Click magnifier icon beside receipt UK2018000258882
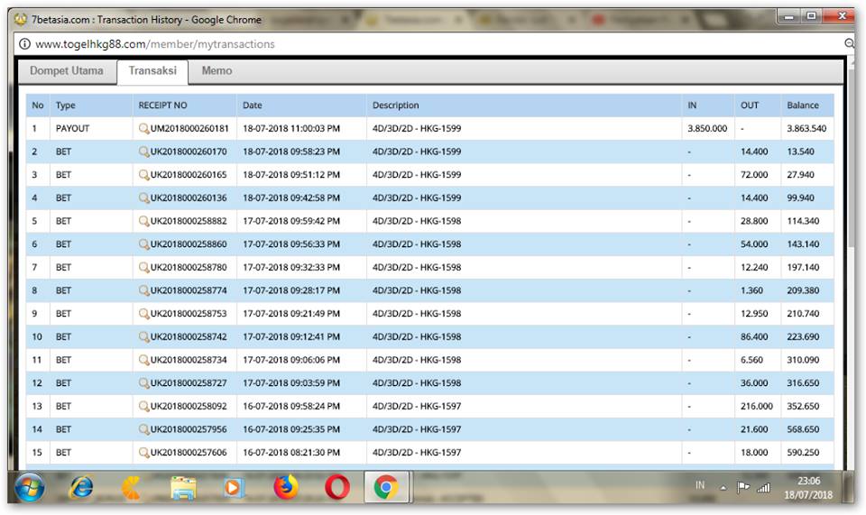866x515 pixels. point(143,221)
